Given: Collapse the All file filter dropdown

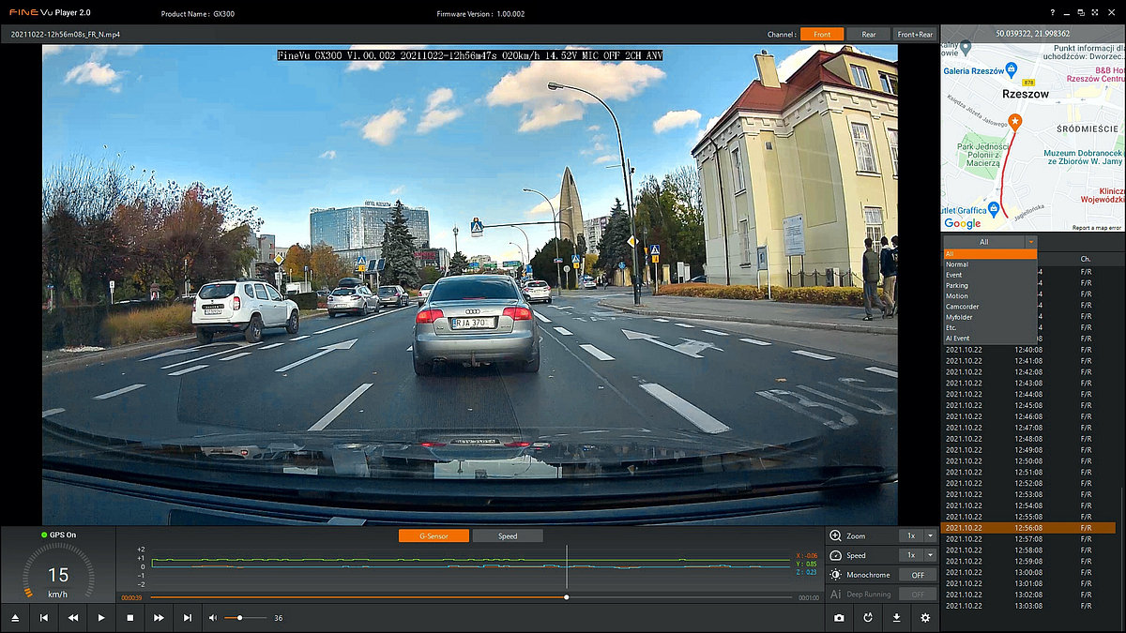Looking at the screenshot, I should (1031, 242).
